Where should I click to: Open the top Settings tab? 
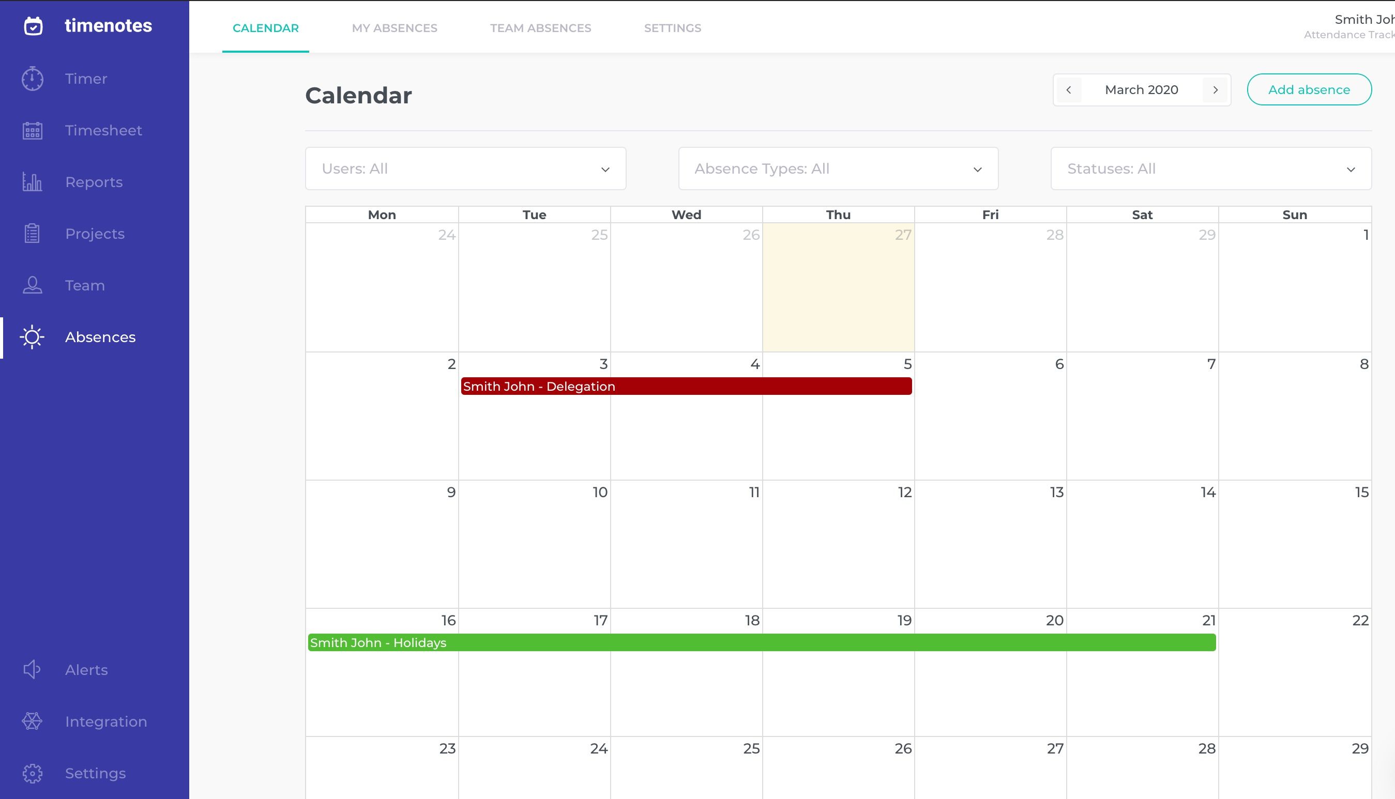(x=672, y=28)
